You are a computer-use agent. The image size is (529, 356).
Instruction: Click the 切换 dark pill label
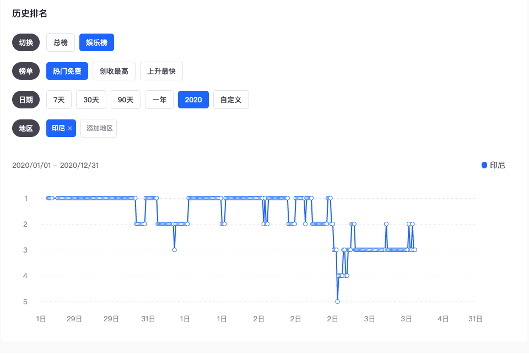coord(25,42)
